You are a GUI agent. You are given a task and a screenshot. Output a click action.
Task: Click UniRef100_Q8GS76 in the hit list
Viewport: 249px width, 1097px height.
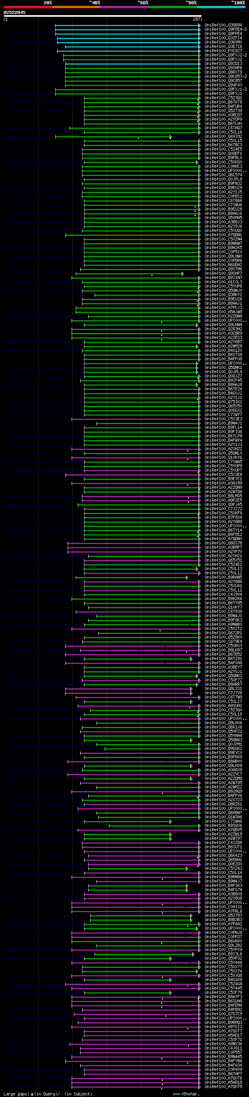click(x=223, y=543)
